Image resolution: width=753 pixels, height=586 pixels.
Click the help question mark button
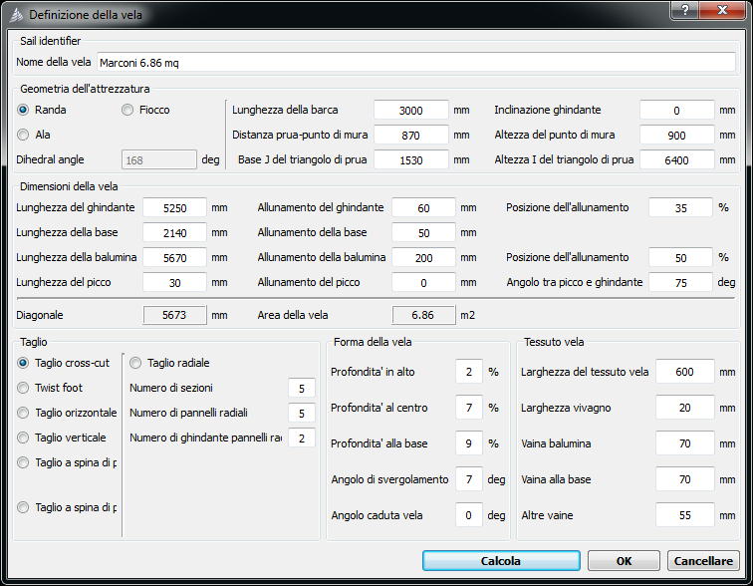point(685,10)
